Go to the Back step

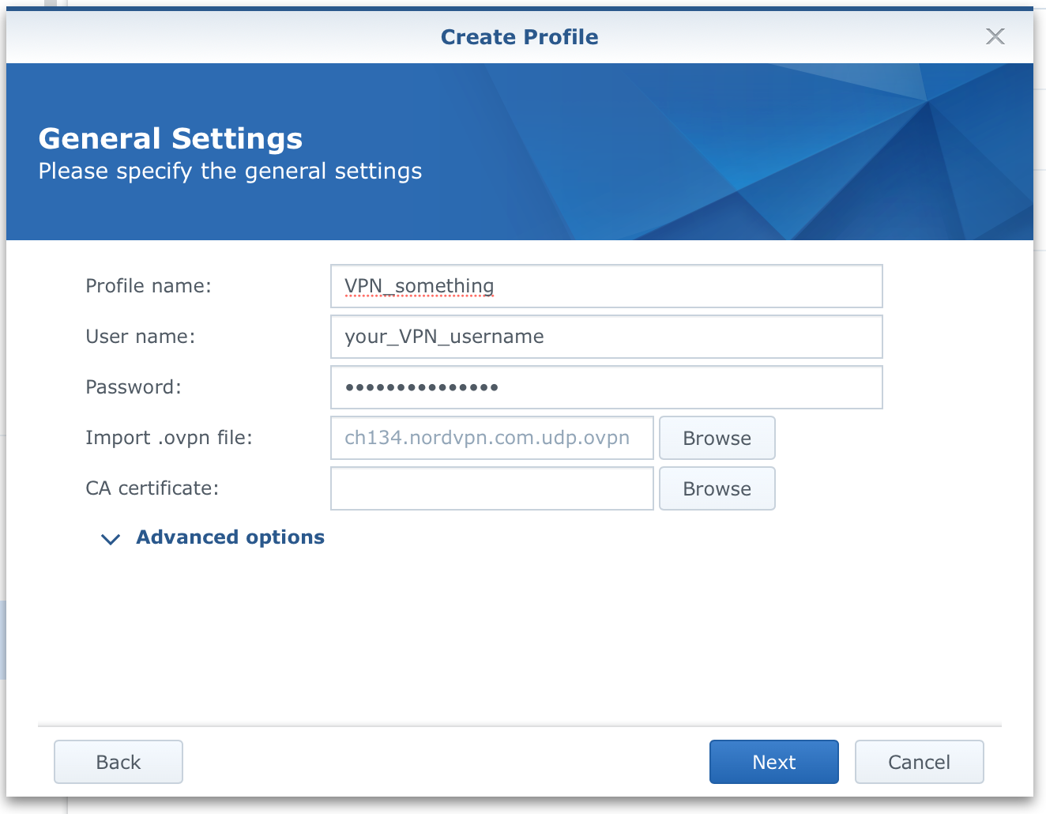(x=119, y=762)
